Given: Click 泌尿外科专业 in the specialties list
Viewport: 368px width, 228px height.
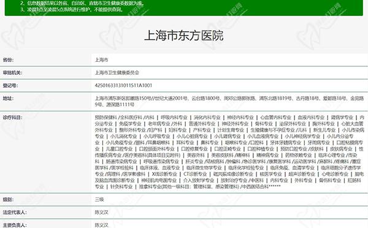Looking at the screenshot, I should [x=293, y=124].
